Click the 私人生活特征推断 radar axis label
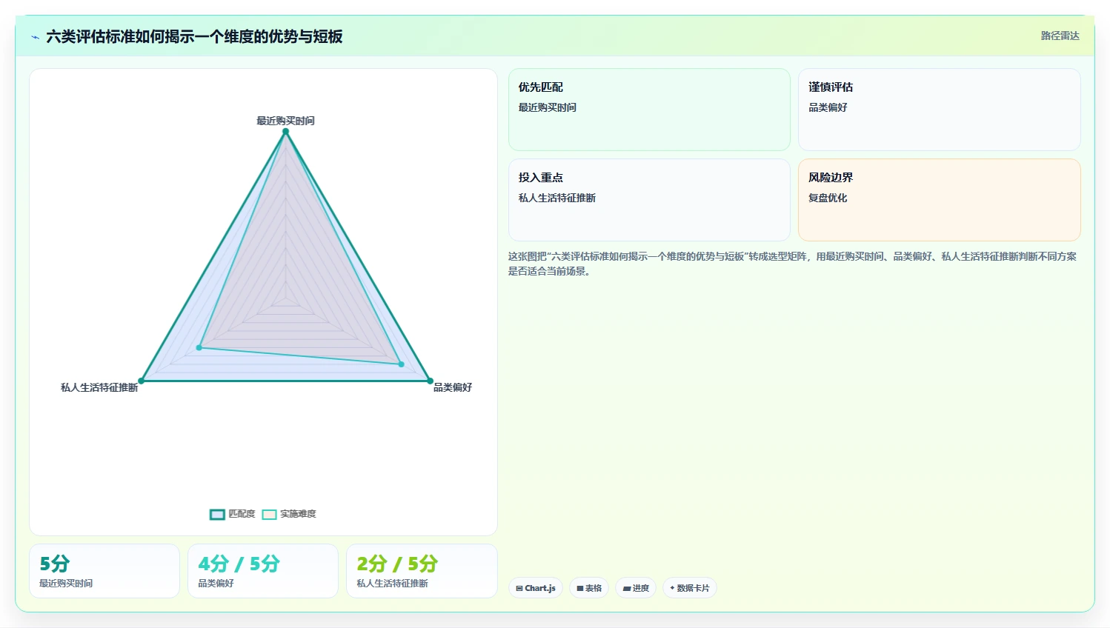 99,387
